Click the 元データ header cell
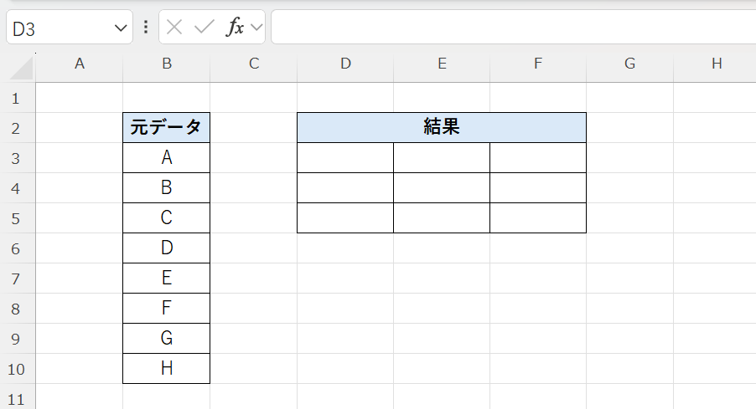 pos(166,128)
